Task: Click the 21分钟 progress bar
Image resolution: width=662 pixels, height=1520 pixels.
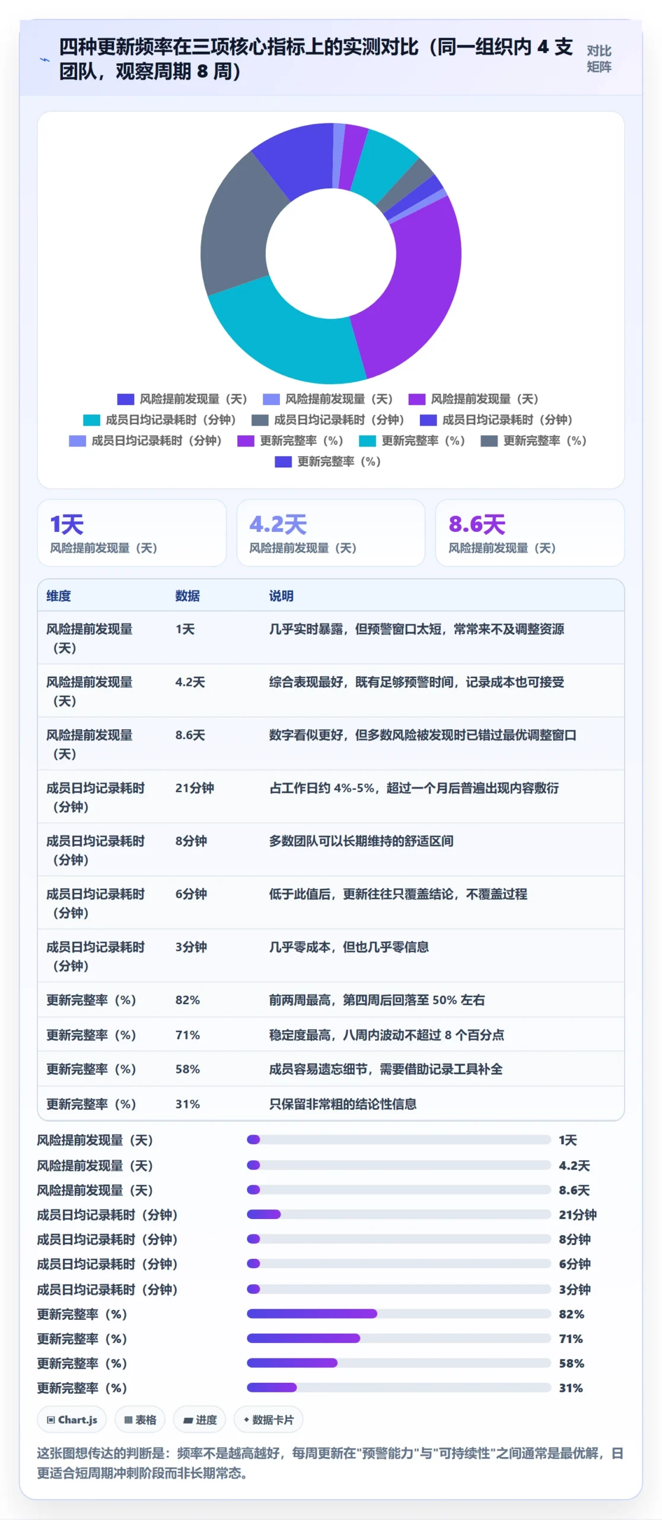Action: pyautogui.click(x=399, y=1214)
